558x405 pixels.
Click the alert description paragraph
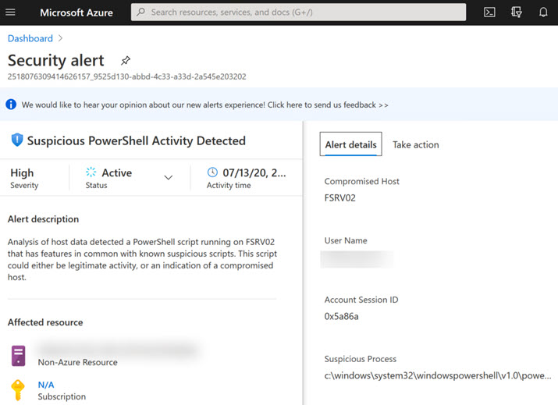pos(142,259)
